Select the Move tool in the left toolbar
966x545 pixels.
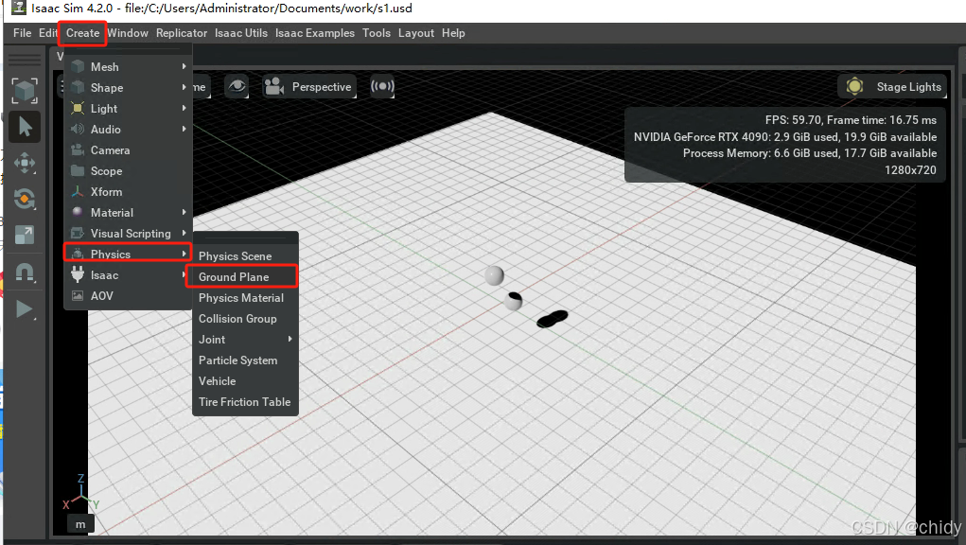(26, 163)
